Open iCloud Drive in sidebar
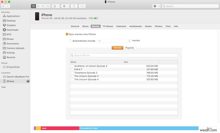The height and width of the screenshot is (133, 220). click(13, 67)
